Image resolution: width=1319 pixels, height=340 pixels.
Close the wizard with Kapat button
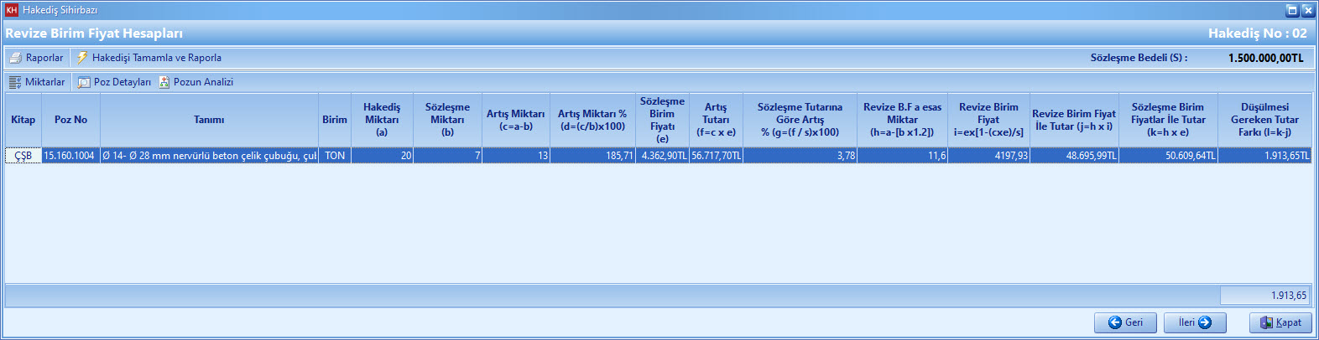[x=1280, y=322]
